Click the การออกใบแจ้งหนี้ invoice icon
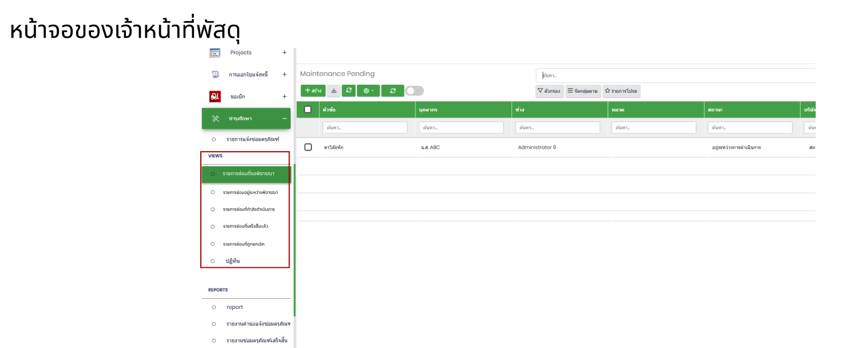Screen dimensions: 868x348 pos(215,74)
